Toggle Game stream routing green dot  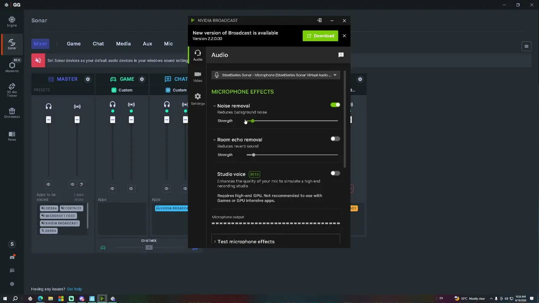pyautogui.click(x=131, y=111)
